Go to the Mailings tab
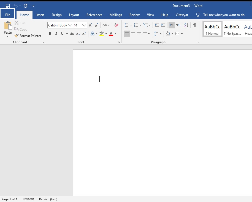This screenshot has height=202, width=252. pyautogui.click(x=116, y=15)
